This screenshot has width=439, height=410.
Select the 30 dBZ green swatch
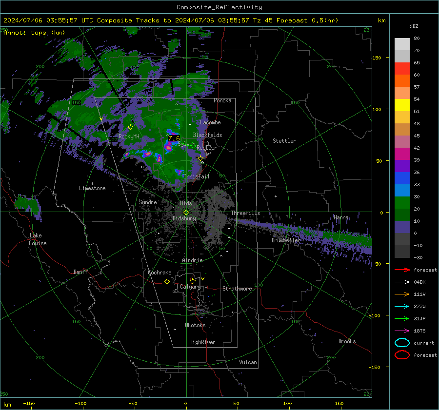tap(402, 203)
